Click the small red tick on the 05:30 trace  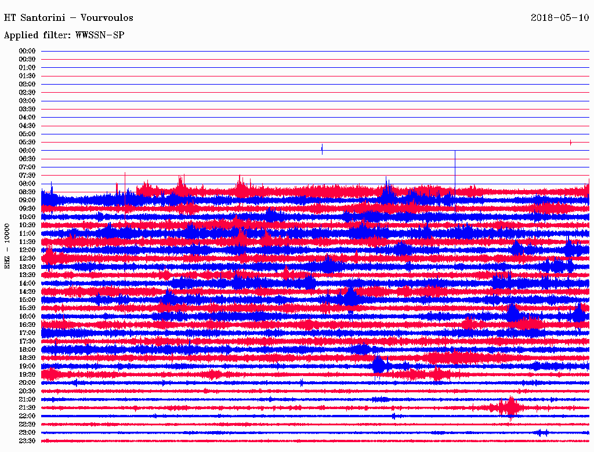point(571,142)
